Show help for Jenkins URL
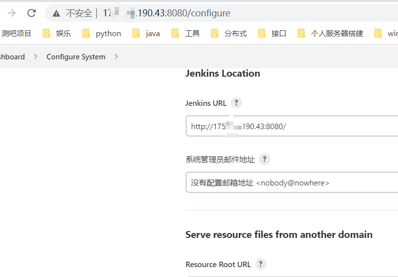 coord(236,103)
